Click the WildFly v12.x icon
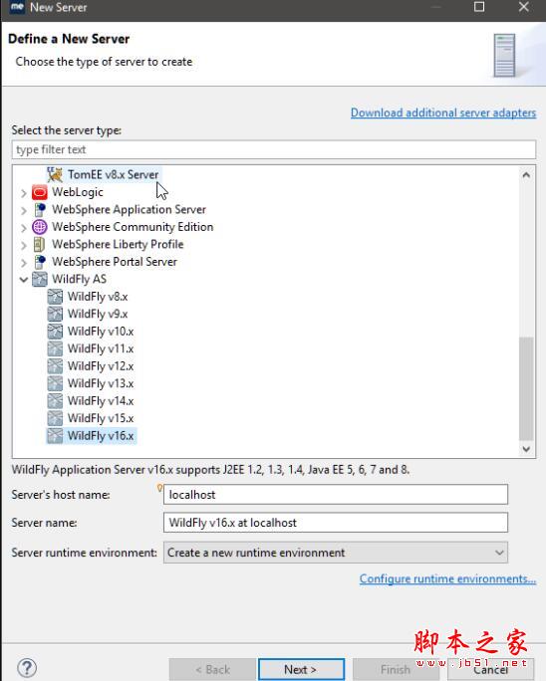This screenshot has height=681, width=546. point(55,366)
